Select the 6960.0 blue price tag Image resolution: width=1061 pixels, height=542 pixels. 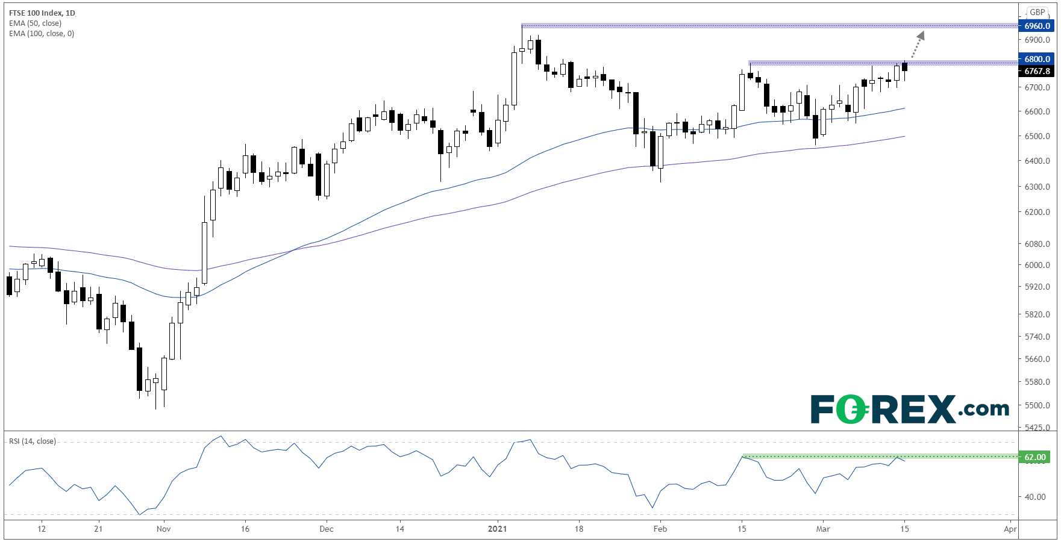pyautogui.click(x=1037, y=26)
